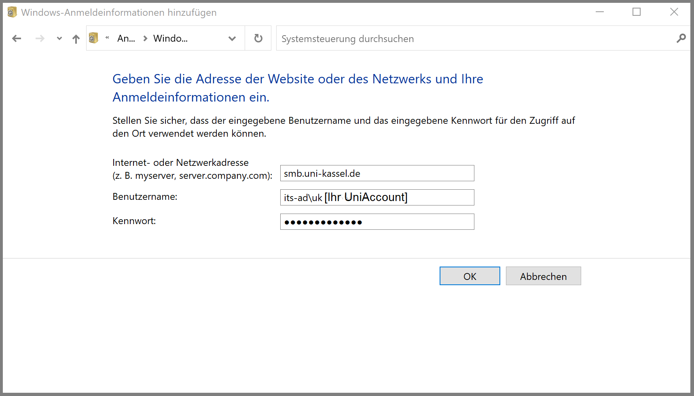Viewport: 694px width, 396px height.
Task: Click the Back navigation arrow
Action: (x=17, y=38)
